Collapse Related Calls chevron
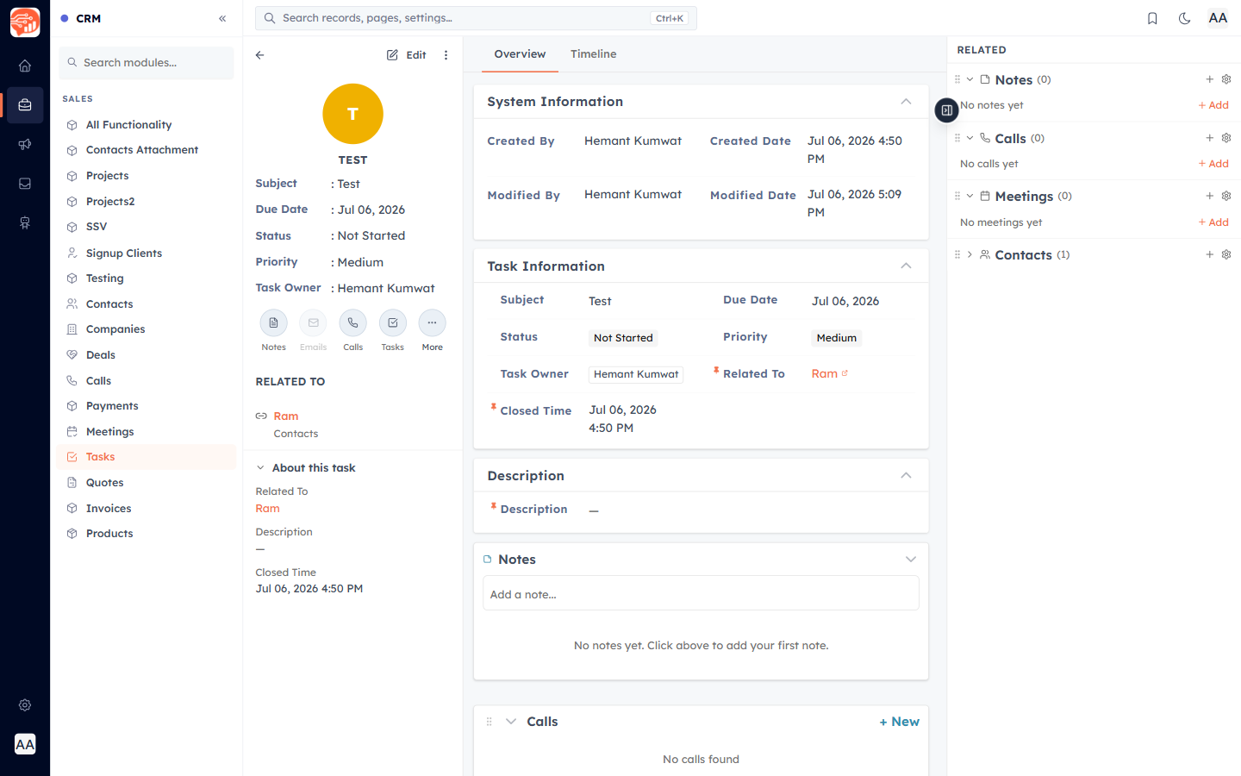This screenshot has height=776, width=1241. point(970,138)
